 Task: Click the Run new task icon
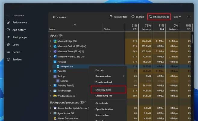pos(111,17)
